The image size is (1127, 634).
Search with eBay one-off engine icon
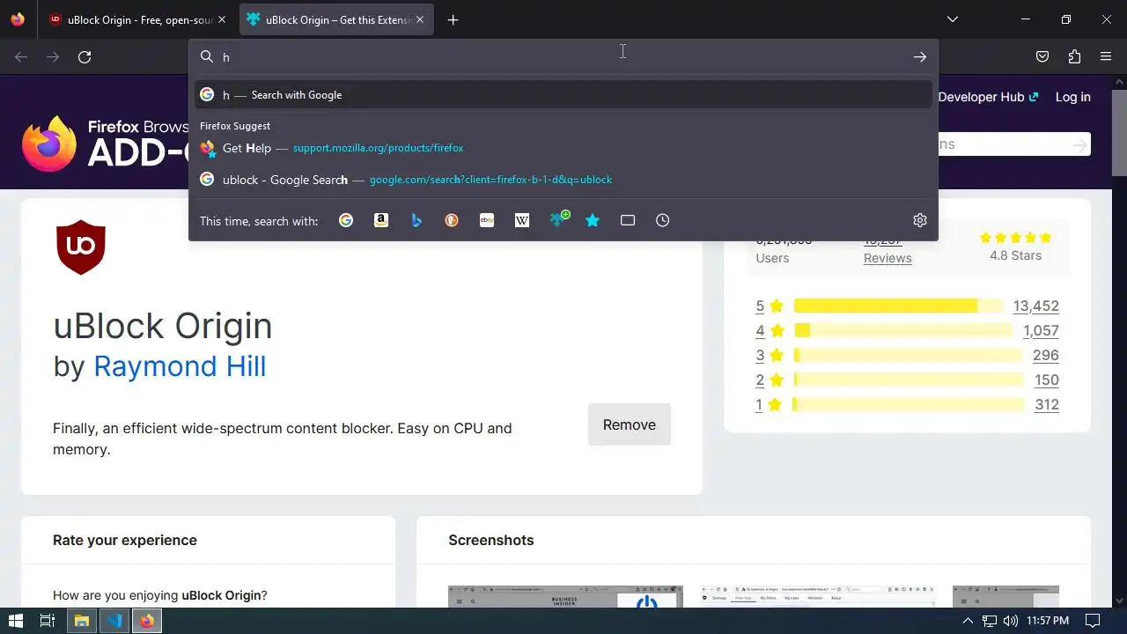(x=487, y=220)
